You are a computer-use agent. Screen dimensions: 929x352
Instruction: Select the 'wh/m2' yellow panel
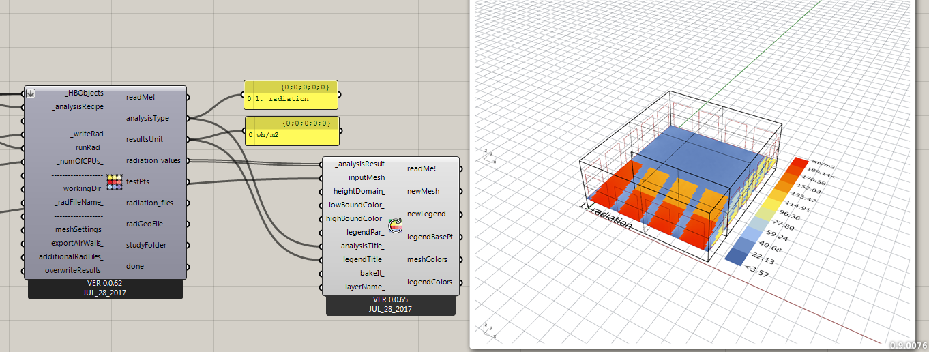(293, 130)
